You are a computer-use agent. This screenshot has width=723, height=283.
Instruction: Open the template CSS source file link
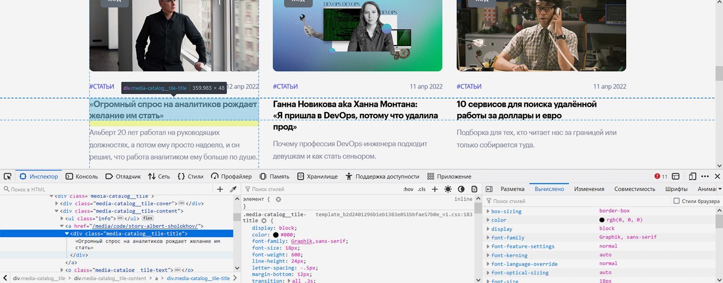tap(394, 214)
